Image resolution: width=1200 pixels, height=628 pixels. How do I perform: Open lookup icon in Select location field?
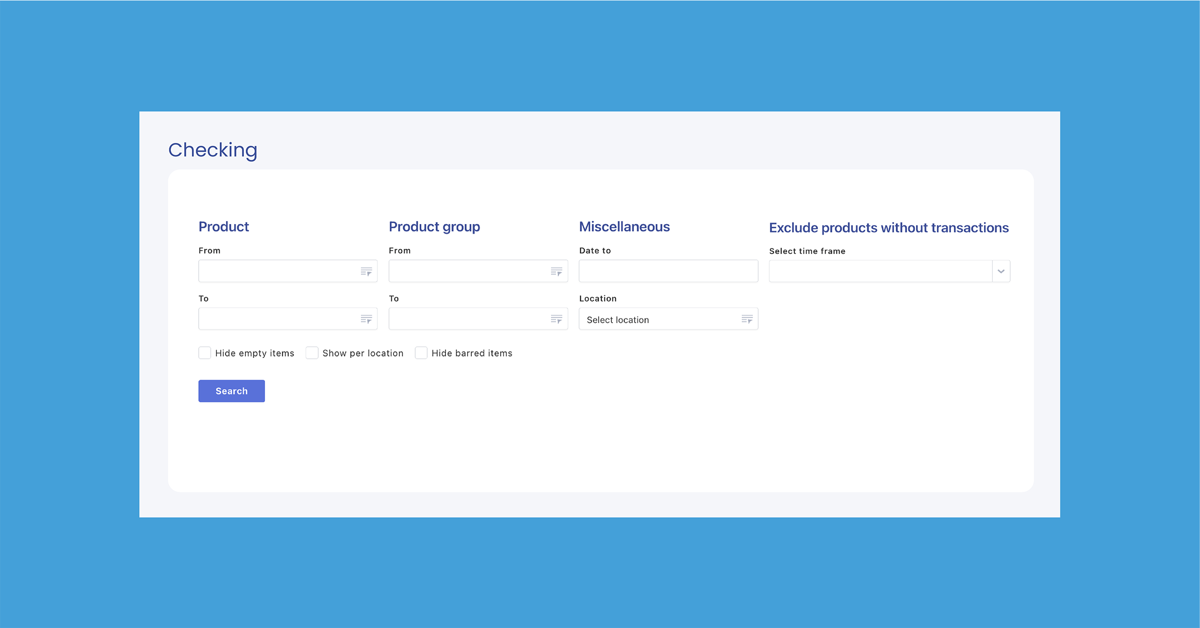[747, 319]
